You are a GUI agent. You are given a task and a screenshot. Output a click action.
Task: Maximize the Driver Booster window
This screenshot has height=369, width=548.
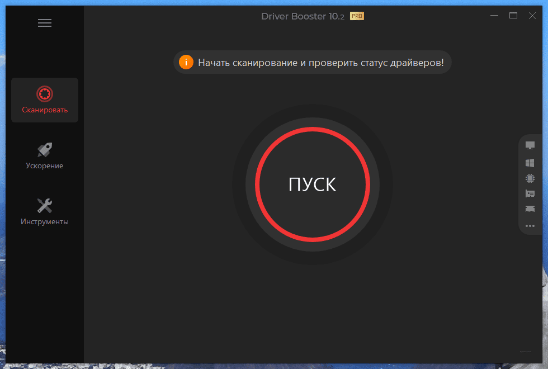tap(513, 16)
